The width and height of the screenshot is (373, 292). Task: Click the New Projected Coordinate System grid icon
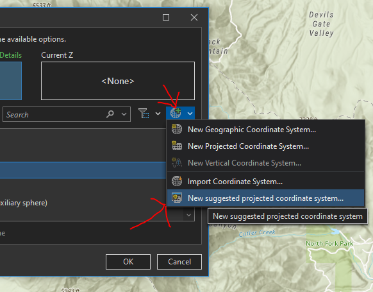point(177,146)
